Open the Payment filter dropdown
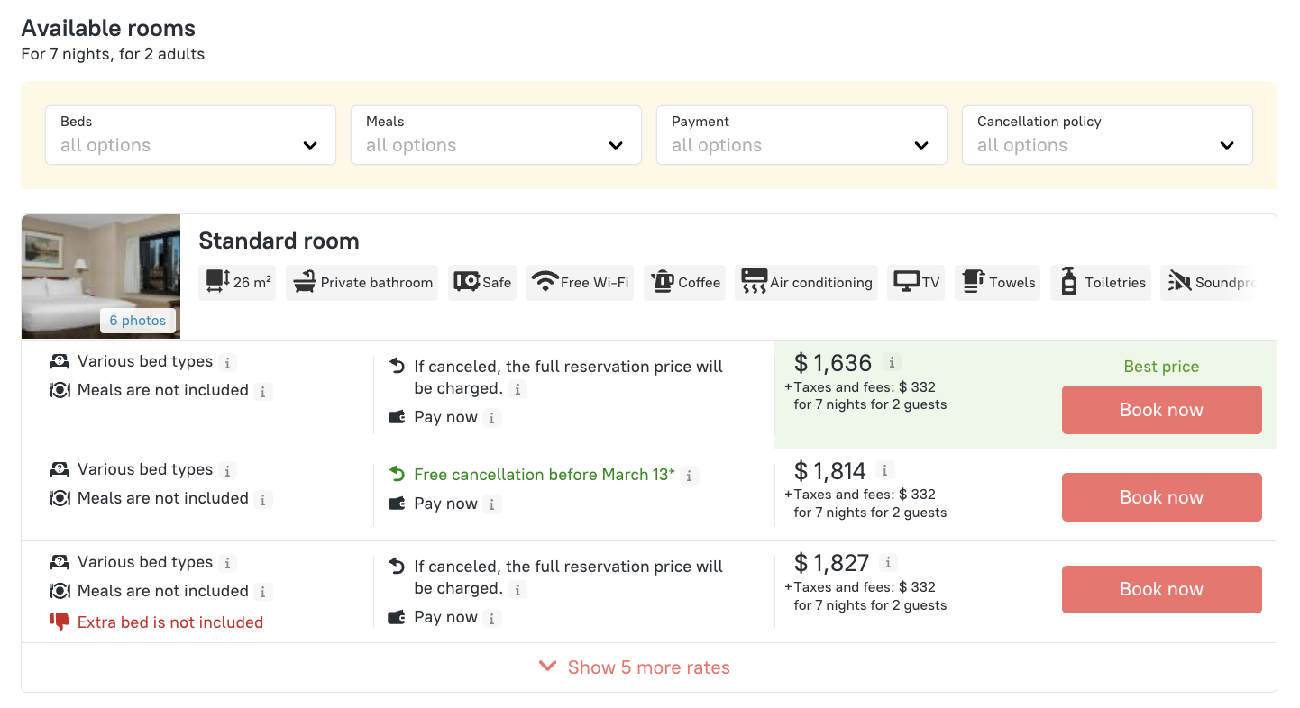The width and height of the screenshot is (1300, 708). point(801,135)
